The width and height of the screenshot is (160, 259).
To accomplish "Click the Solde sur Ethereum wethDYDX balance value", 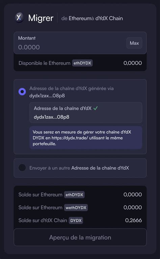I will pyautogui.click(x=133, y=207).
